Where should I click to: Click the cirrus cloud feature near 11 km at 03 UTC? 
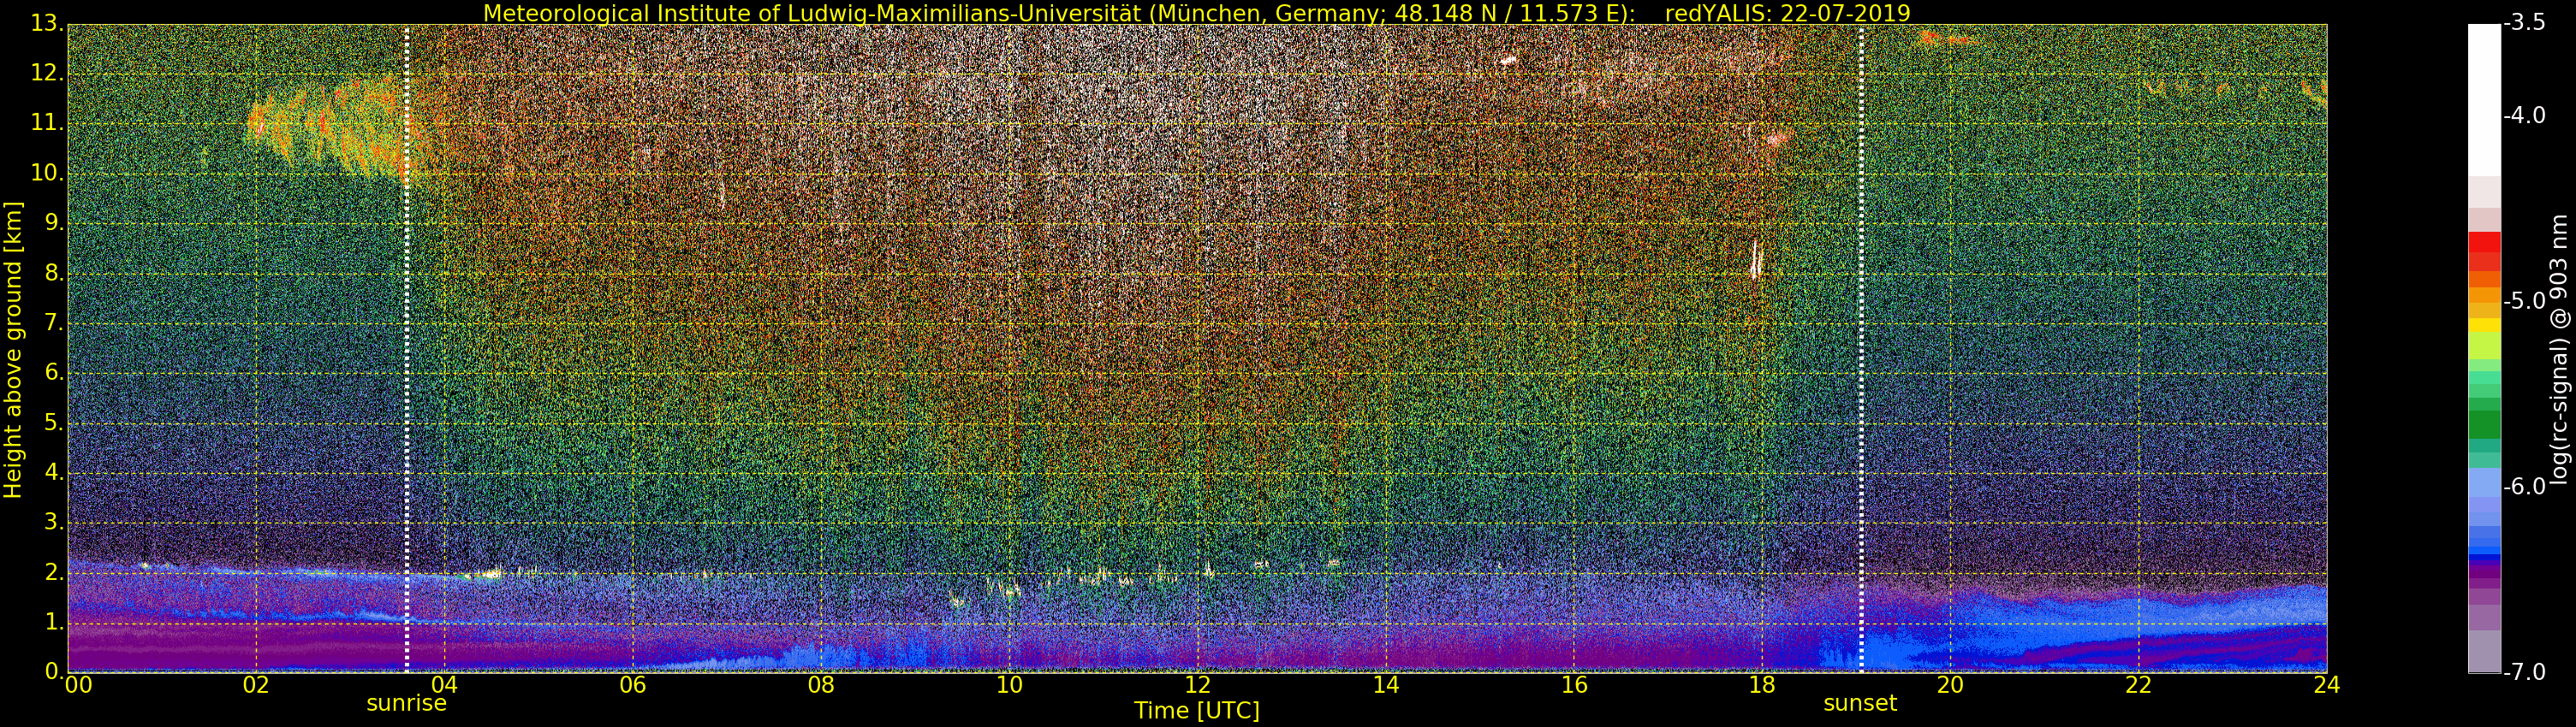[x=335, y=127]
